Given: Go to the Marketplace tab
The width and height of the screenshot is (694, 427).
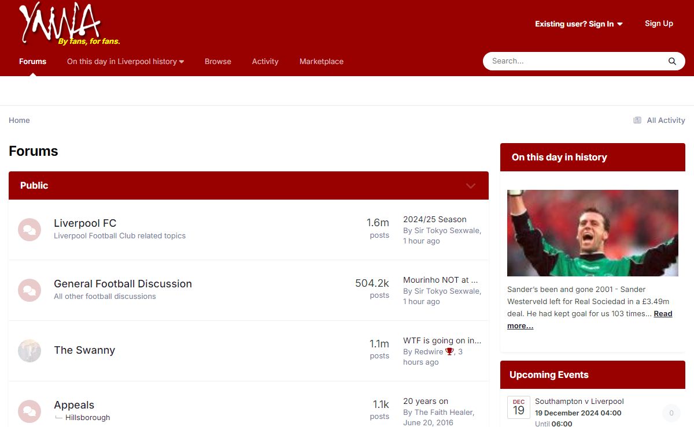Looking at the screenshot, I should coord(322,61).
